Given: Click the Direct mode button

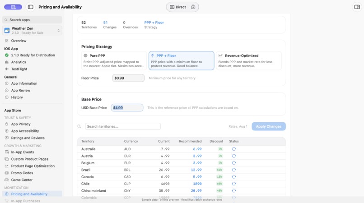Looking at the screenshot, I should pos(178,7).
